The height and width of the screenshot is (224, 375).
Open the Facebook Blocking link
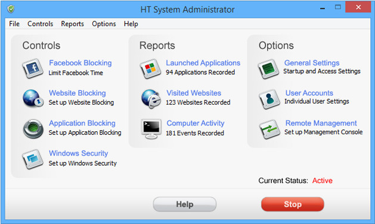80,63
